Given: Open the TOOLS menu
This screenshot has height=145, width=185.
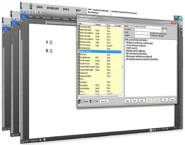Looking at the screenshot, I should [66, 9].
